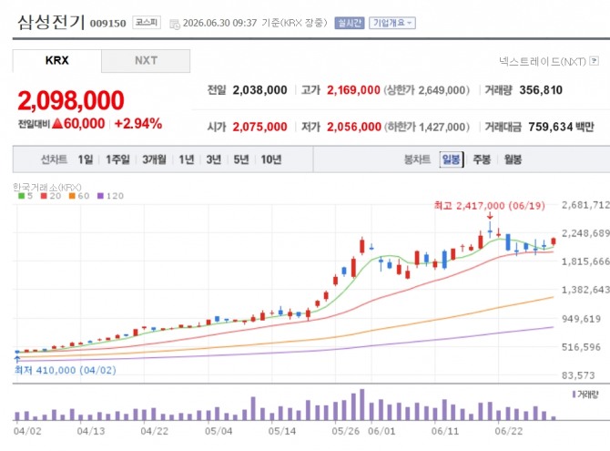Image resolution: width=610 pixels, height=451 pixels.
Task: Click the 거래량 value 356,810
Action: (541, 90)
